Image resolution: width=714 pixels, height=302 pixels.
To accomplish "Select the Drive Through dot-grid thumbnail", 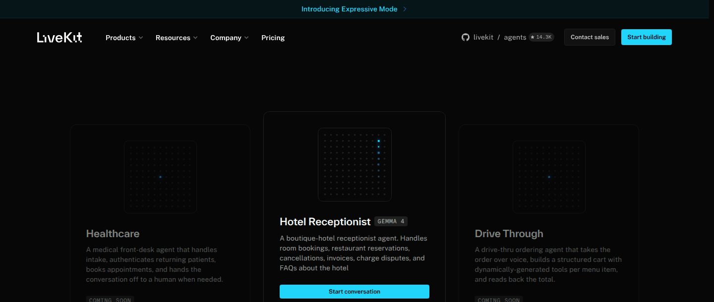I will click(549, 177).
